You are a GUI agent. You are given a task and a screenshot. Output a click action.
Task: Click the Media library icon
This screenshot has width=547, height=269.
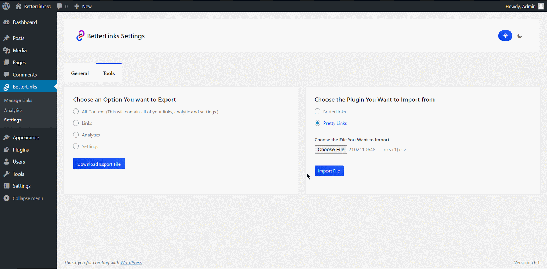click(x=6, y=50)
